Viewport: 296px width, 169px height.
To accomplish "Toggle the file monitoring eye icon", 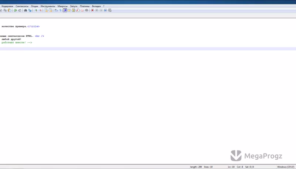I will 87,10.
